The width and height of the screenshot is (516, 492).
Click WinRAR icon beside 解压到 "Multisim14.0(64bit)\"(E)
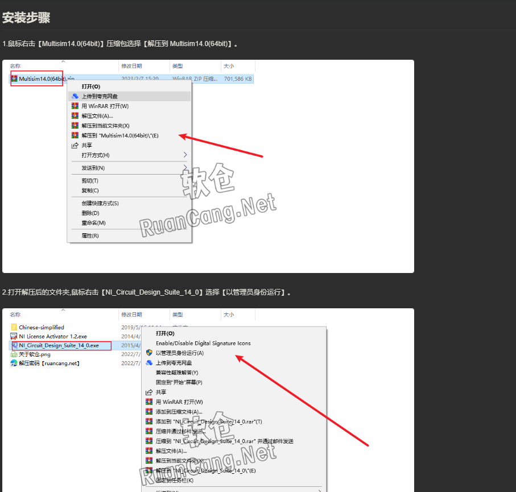point(75,135)
